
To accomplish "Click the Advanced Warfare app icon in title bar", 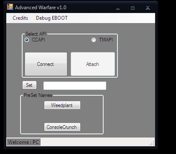I will click(10, 7).
